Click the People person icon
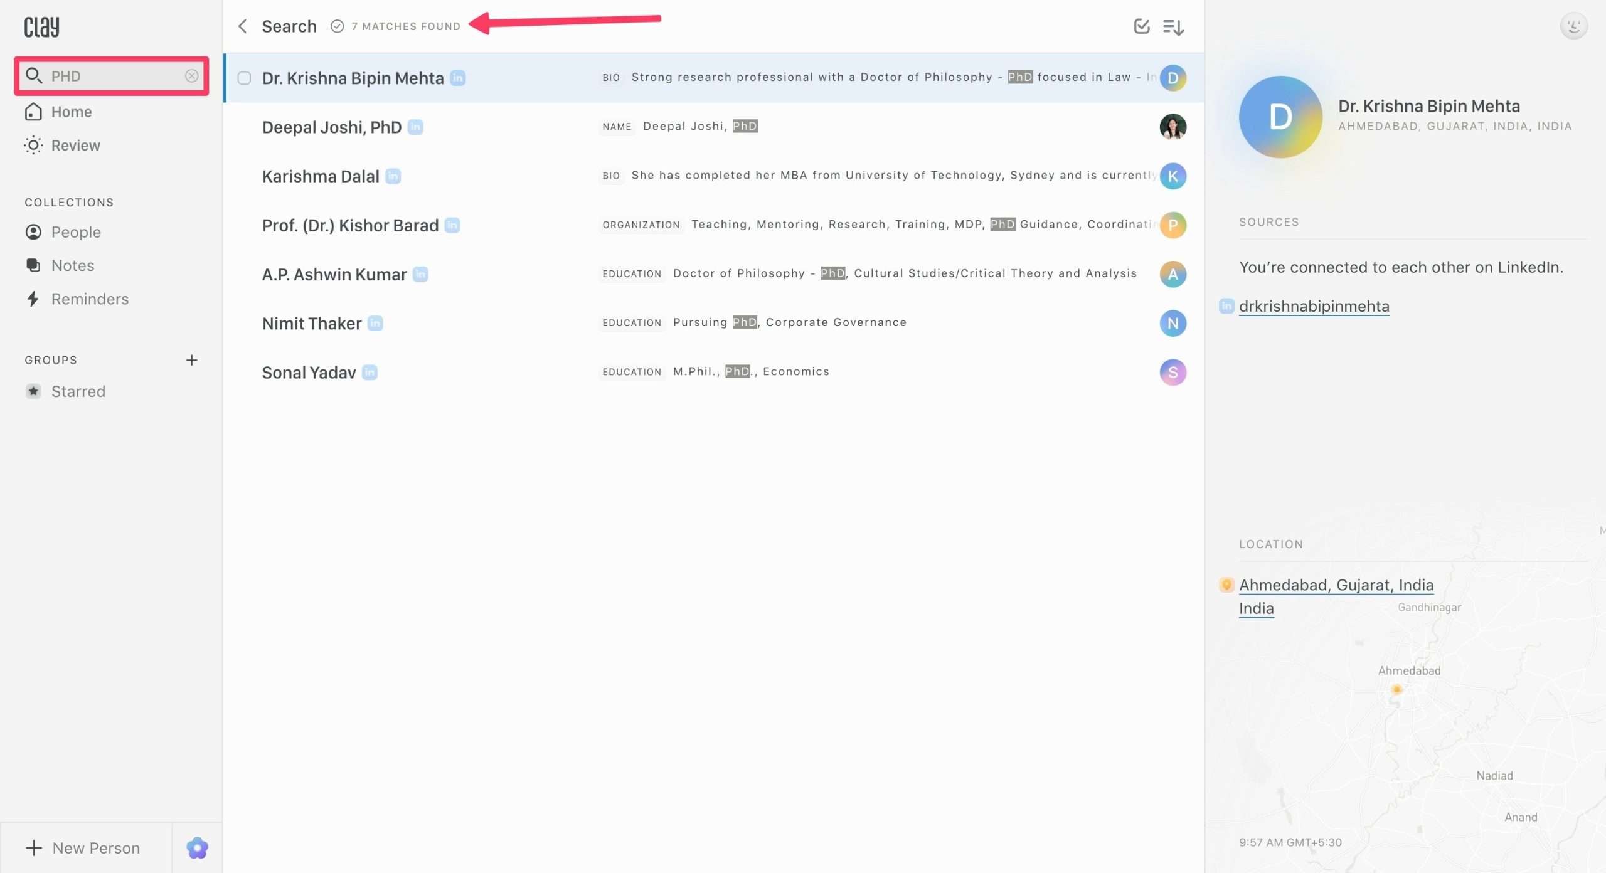 click(x=33, y=232)
